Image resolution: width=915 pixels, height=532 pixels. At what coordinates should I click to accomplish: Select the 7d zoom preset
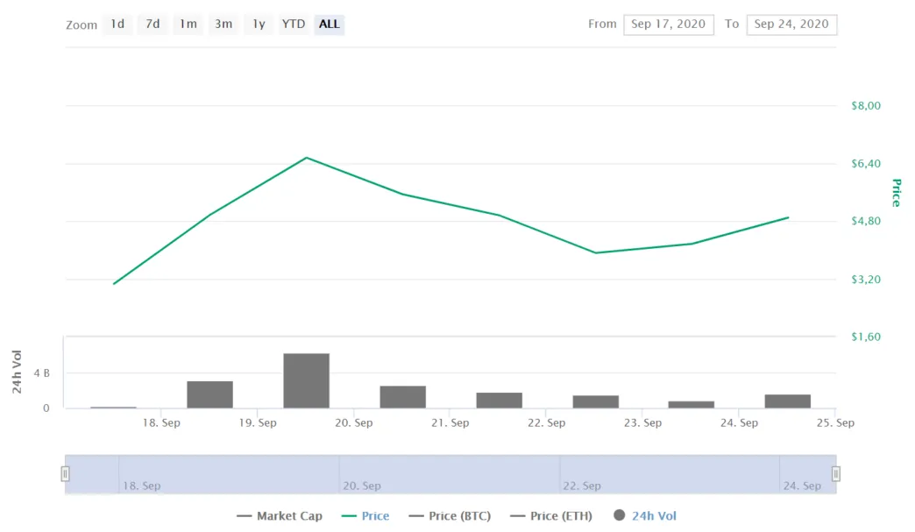(152, 25)
